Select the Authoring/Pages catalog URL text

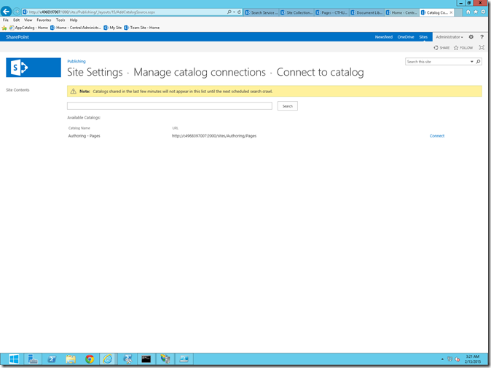(214, 136)
